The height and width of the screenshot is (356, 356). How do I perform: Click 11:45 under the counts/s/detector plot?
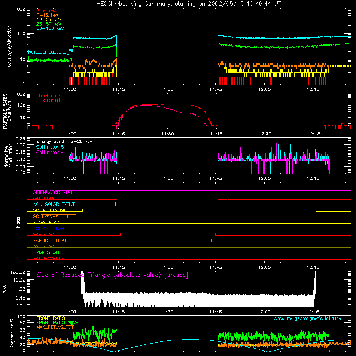pyautogui.click(x=216, y=89)
